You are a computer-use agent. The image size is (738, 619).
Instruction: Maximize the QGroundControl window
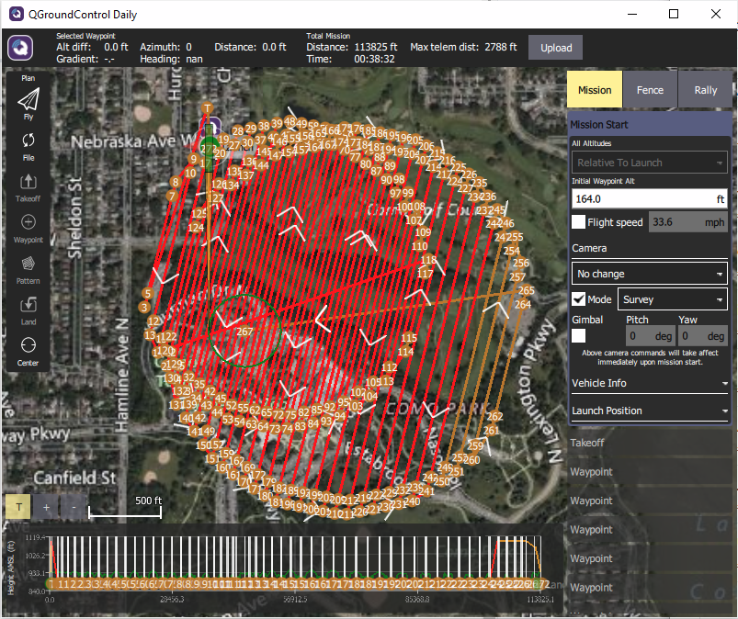click(x=674, y=14)
